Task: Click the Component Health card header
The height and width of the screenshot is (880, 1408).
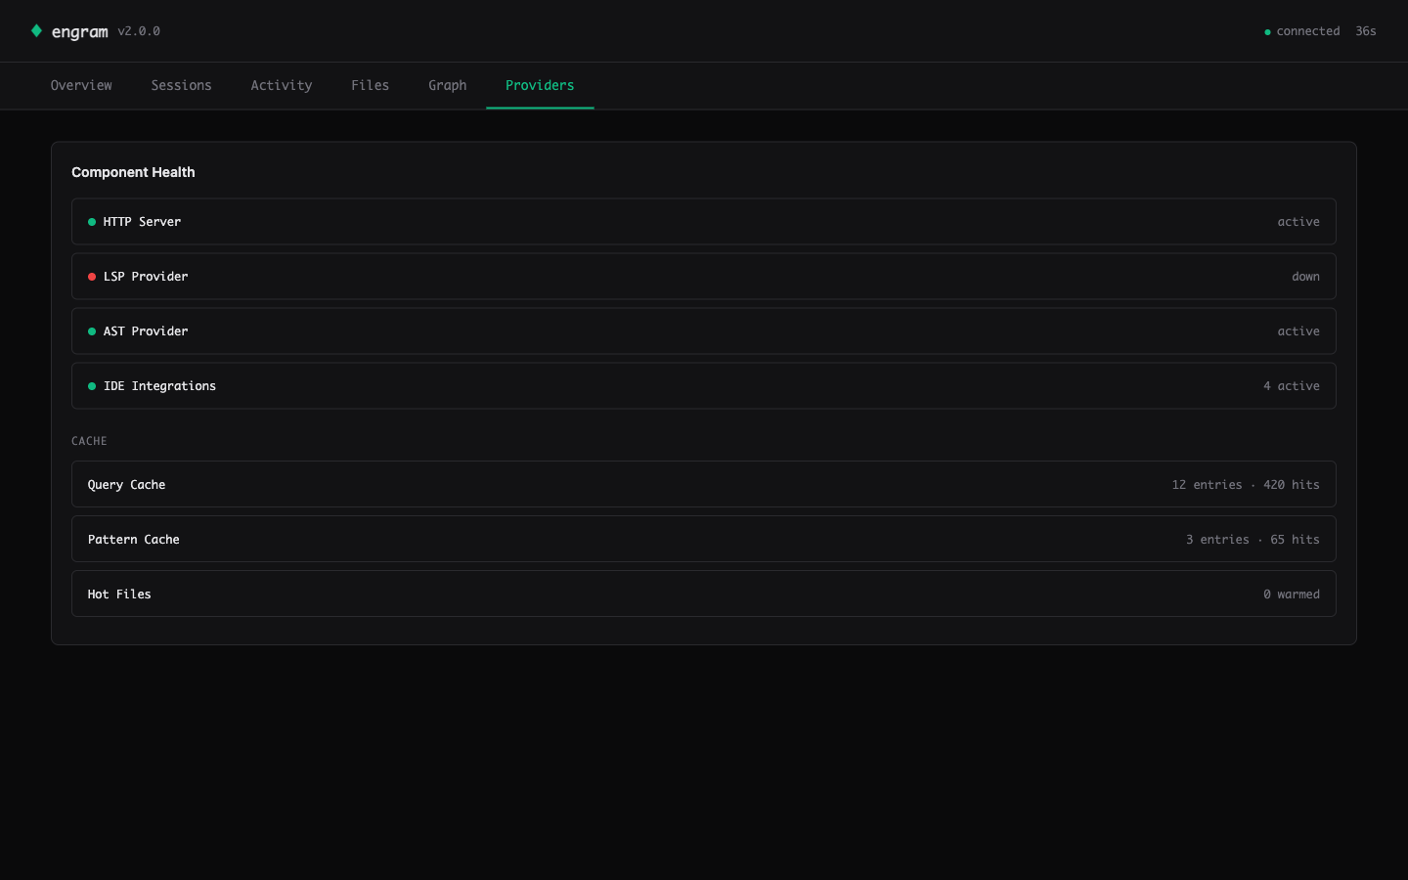Action: [x=133, y=172]
